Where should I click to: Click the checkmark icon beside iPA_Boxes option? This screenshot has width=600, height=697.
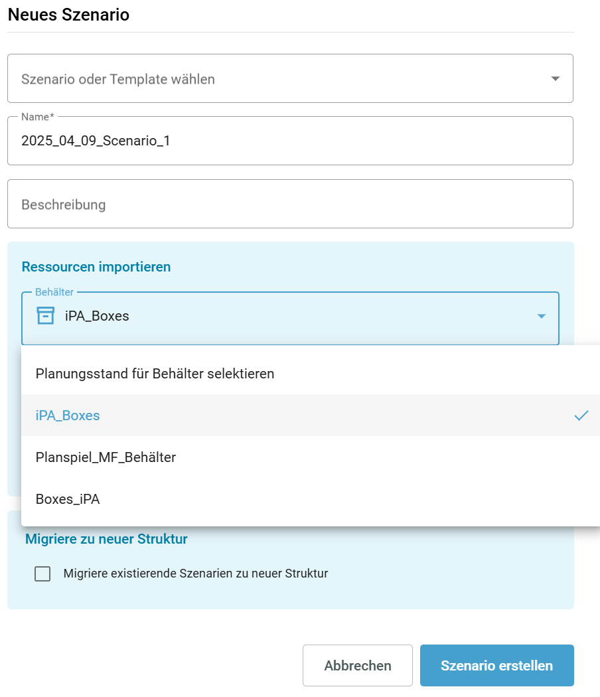[x=581, y=416]
